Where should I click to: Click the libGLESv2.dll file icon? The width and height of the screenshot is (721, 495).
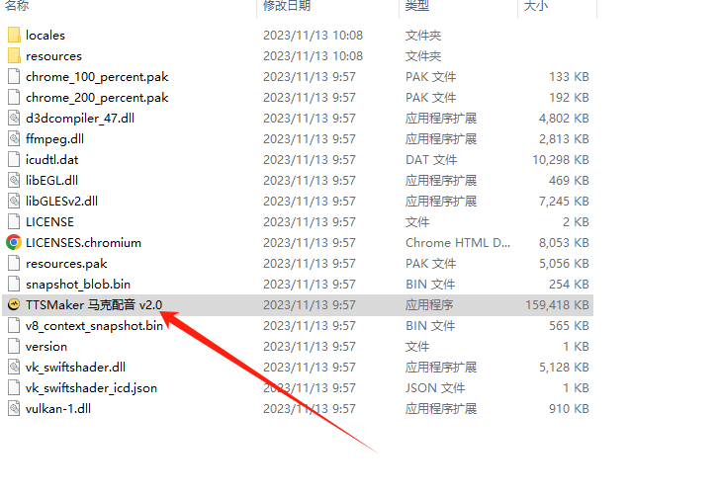(14, 202)
